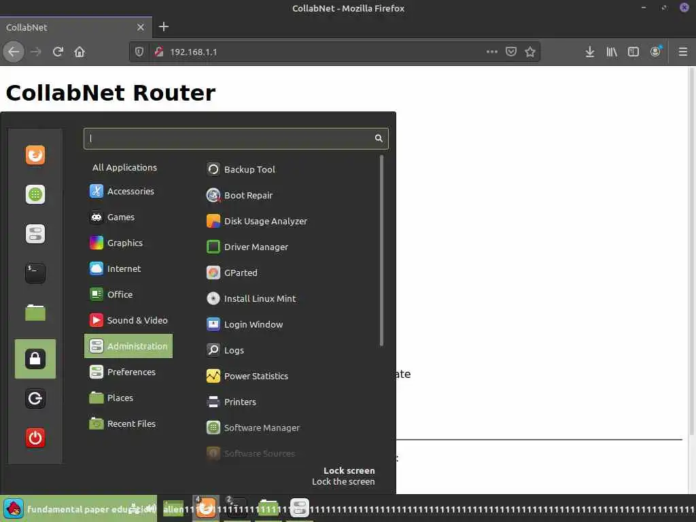Screen dimensions: 696x522
Task: Open System Settings toggle icon in favorites
Action: (35, 234)
